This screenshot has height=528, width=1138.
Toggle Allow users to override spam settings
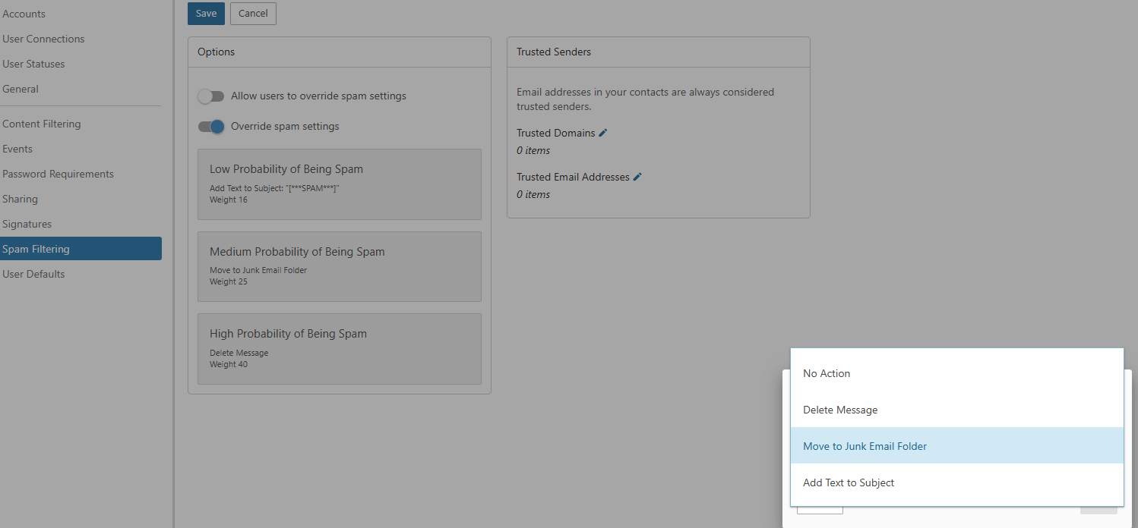[x=211, y=96]
